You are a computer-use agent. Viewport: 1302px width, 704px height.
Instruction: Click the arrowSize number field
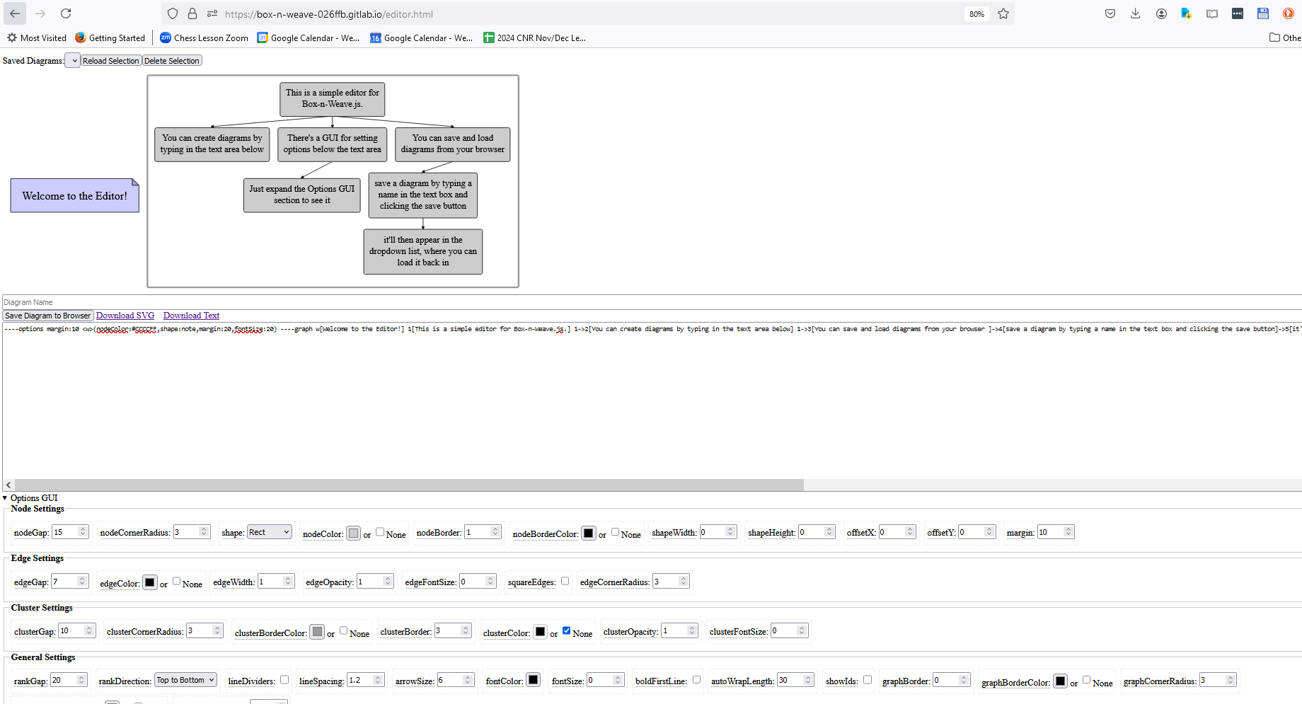click(x=455, y=680)
